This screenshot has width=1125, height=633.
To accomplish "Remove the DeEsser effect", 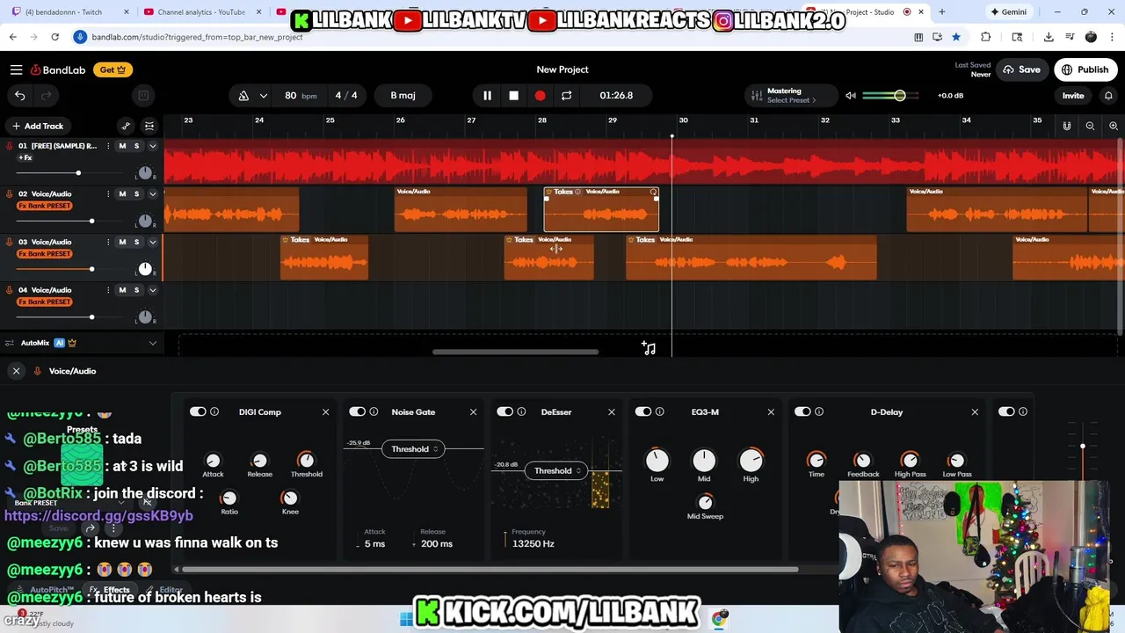I will pos(612,411).
